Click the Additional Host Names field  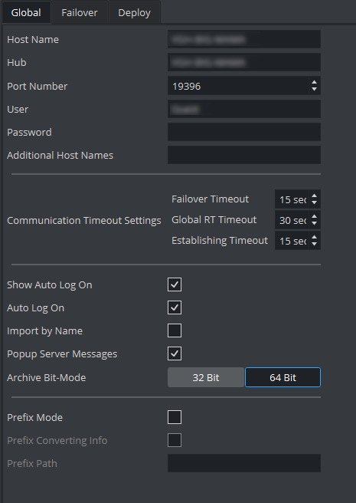click(244, 155)
